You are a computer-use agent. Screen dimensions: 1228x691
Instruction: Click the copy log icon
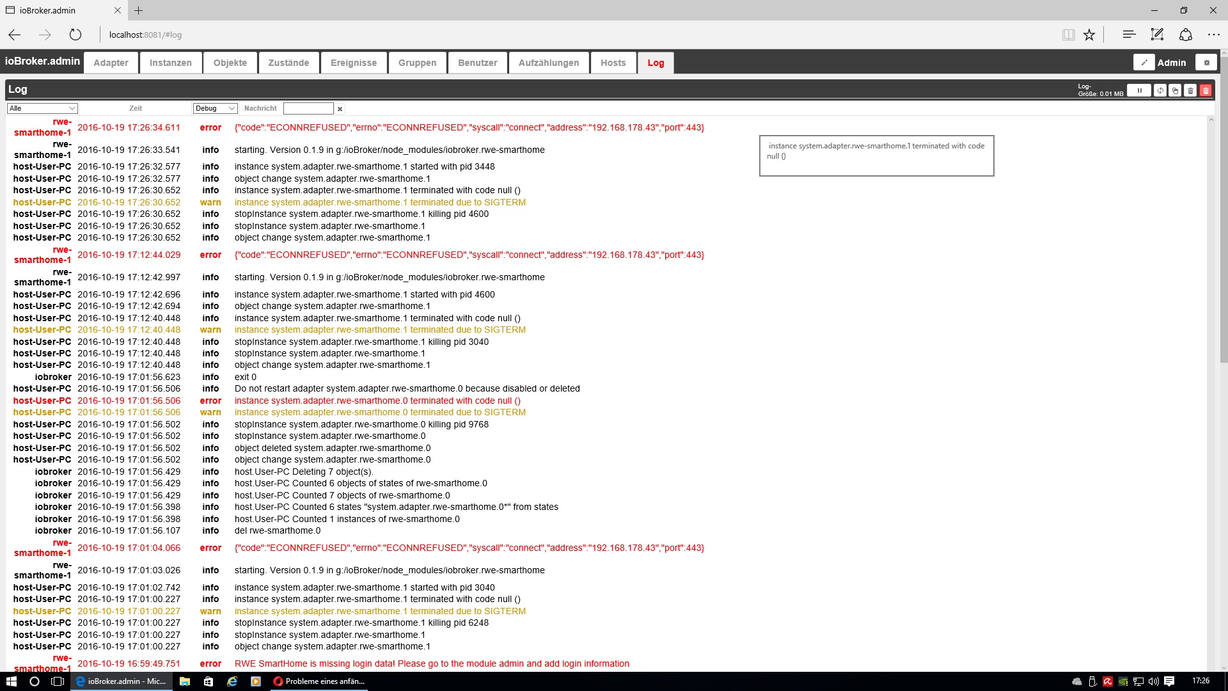click(1175, 91)
